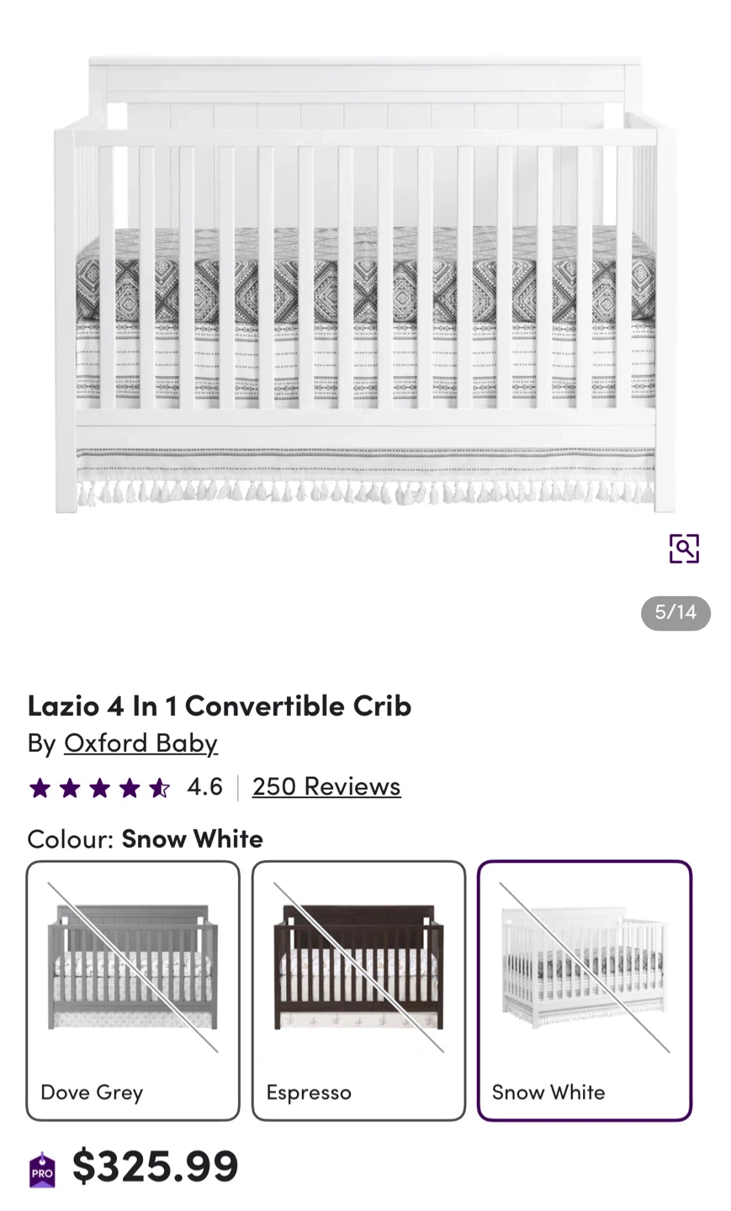Click the purple PRO price tag icon
The width and height of the screenshot is (731, 1211).
click(x=42, y=1170)
